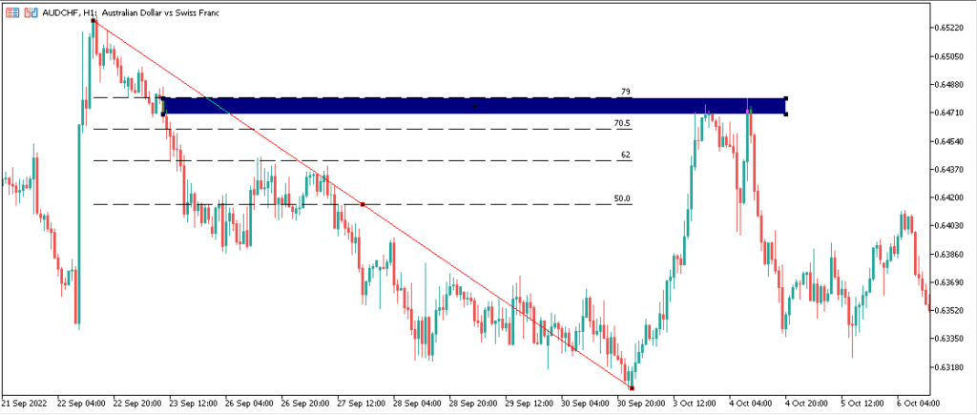977x415 pixels.
Task: Click the 27 Sep 12:00 time label
Action: pos(361,404)
